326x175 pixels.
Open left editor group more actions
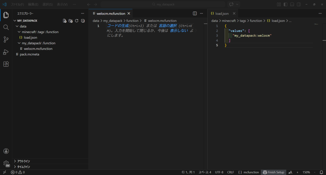click(x=202, y=13)
